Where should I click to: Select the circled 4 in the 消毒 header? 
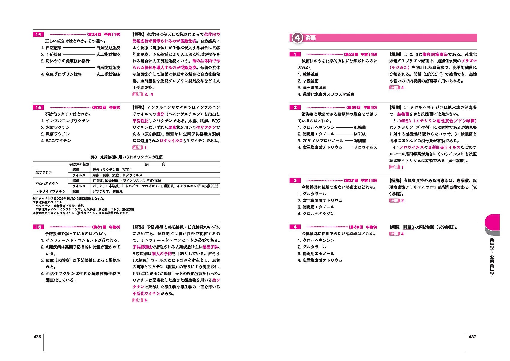pyautogui.click(x=297, y=38)
